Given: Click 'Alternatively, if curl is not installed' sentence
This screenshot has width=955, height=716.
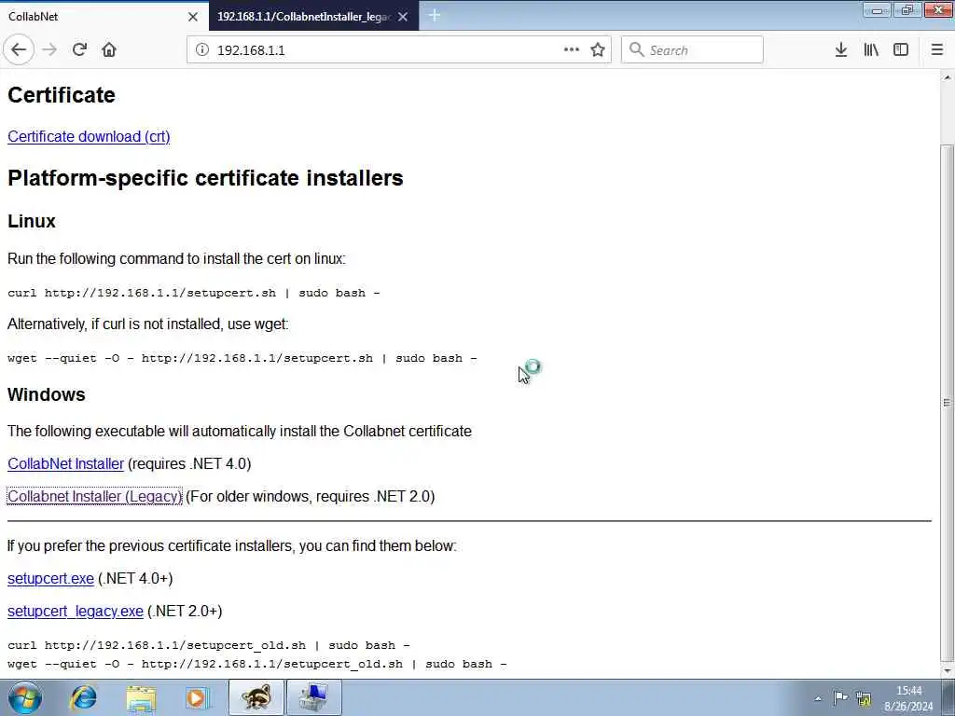Looking at the screenshot, I should 148,324.
